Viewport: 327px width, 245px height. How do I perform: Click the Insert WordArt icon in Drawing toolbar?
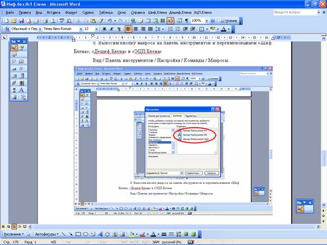click(x=100, y=234)
